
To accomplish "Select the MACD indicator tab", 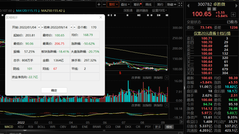I will point(9,127).
